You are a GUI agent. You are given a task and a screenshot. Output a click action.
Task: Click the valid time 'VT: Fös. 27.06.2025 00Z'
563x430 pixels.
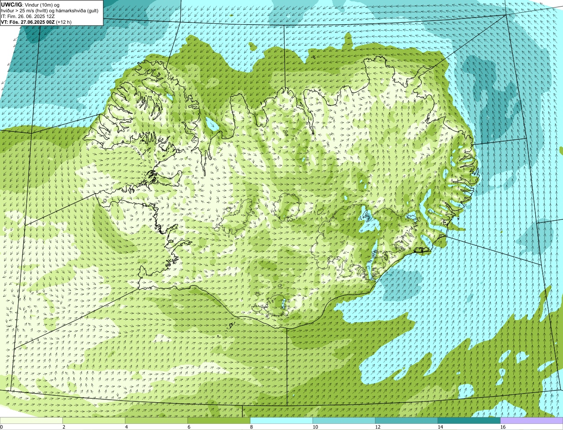coord(28,22)
